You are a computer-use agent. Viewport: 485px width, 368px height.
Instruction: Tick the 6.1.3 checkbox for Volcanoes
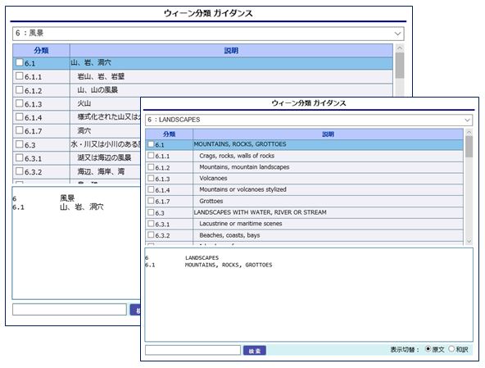(x=151, y=178)
